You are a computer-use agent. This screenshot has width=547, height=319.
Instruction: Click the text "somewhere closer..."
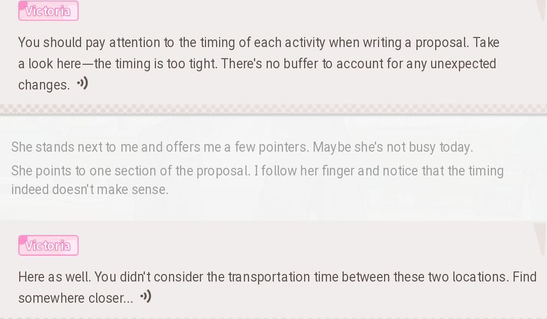75,298
